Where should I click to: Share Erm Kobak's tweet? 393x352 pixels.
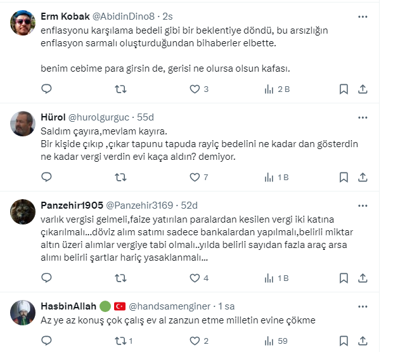363,89
